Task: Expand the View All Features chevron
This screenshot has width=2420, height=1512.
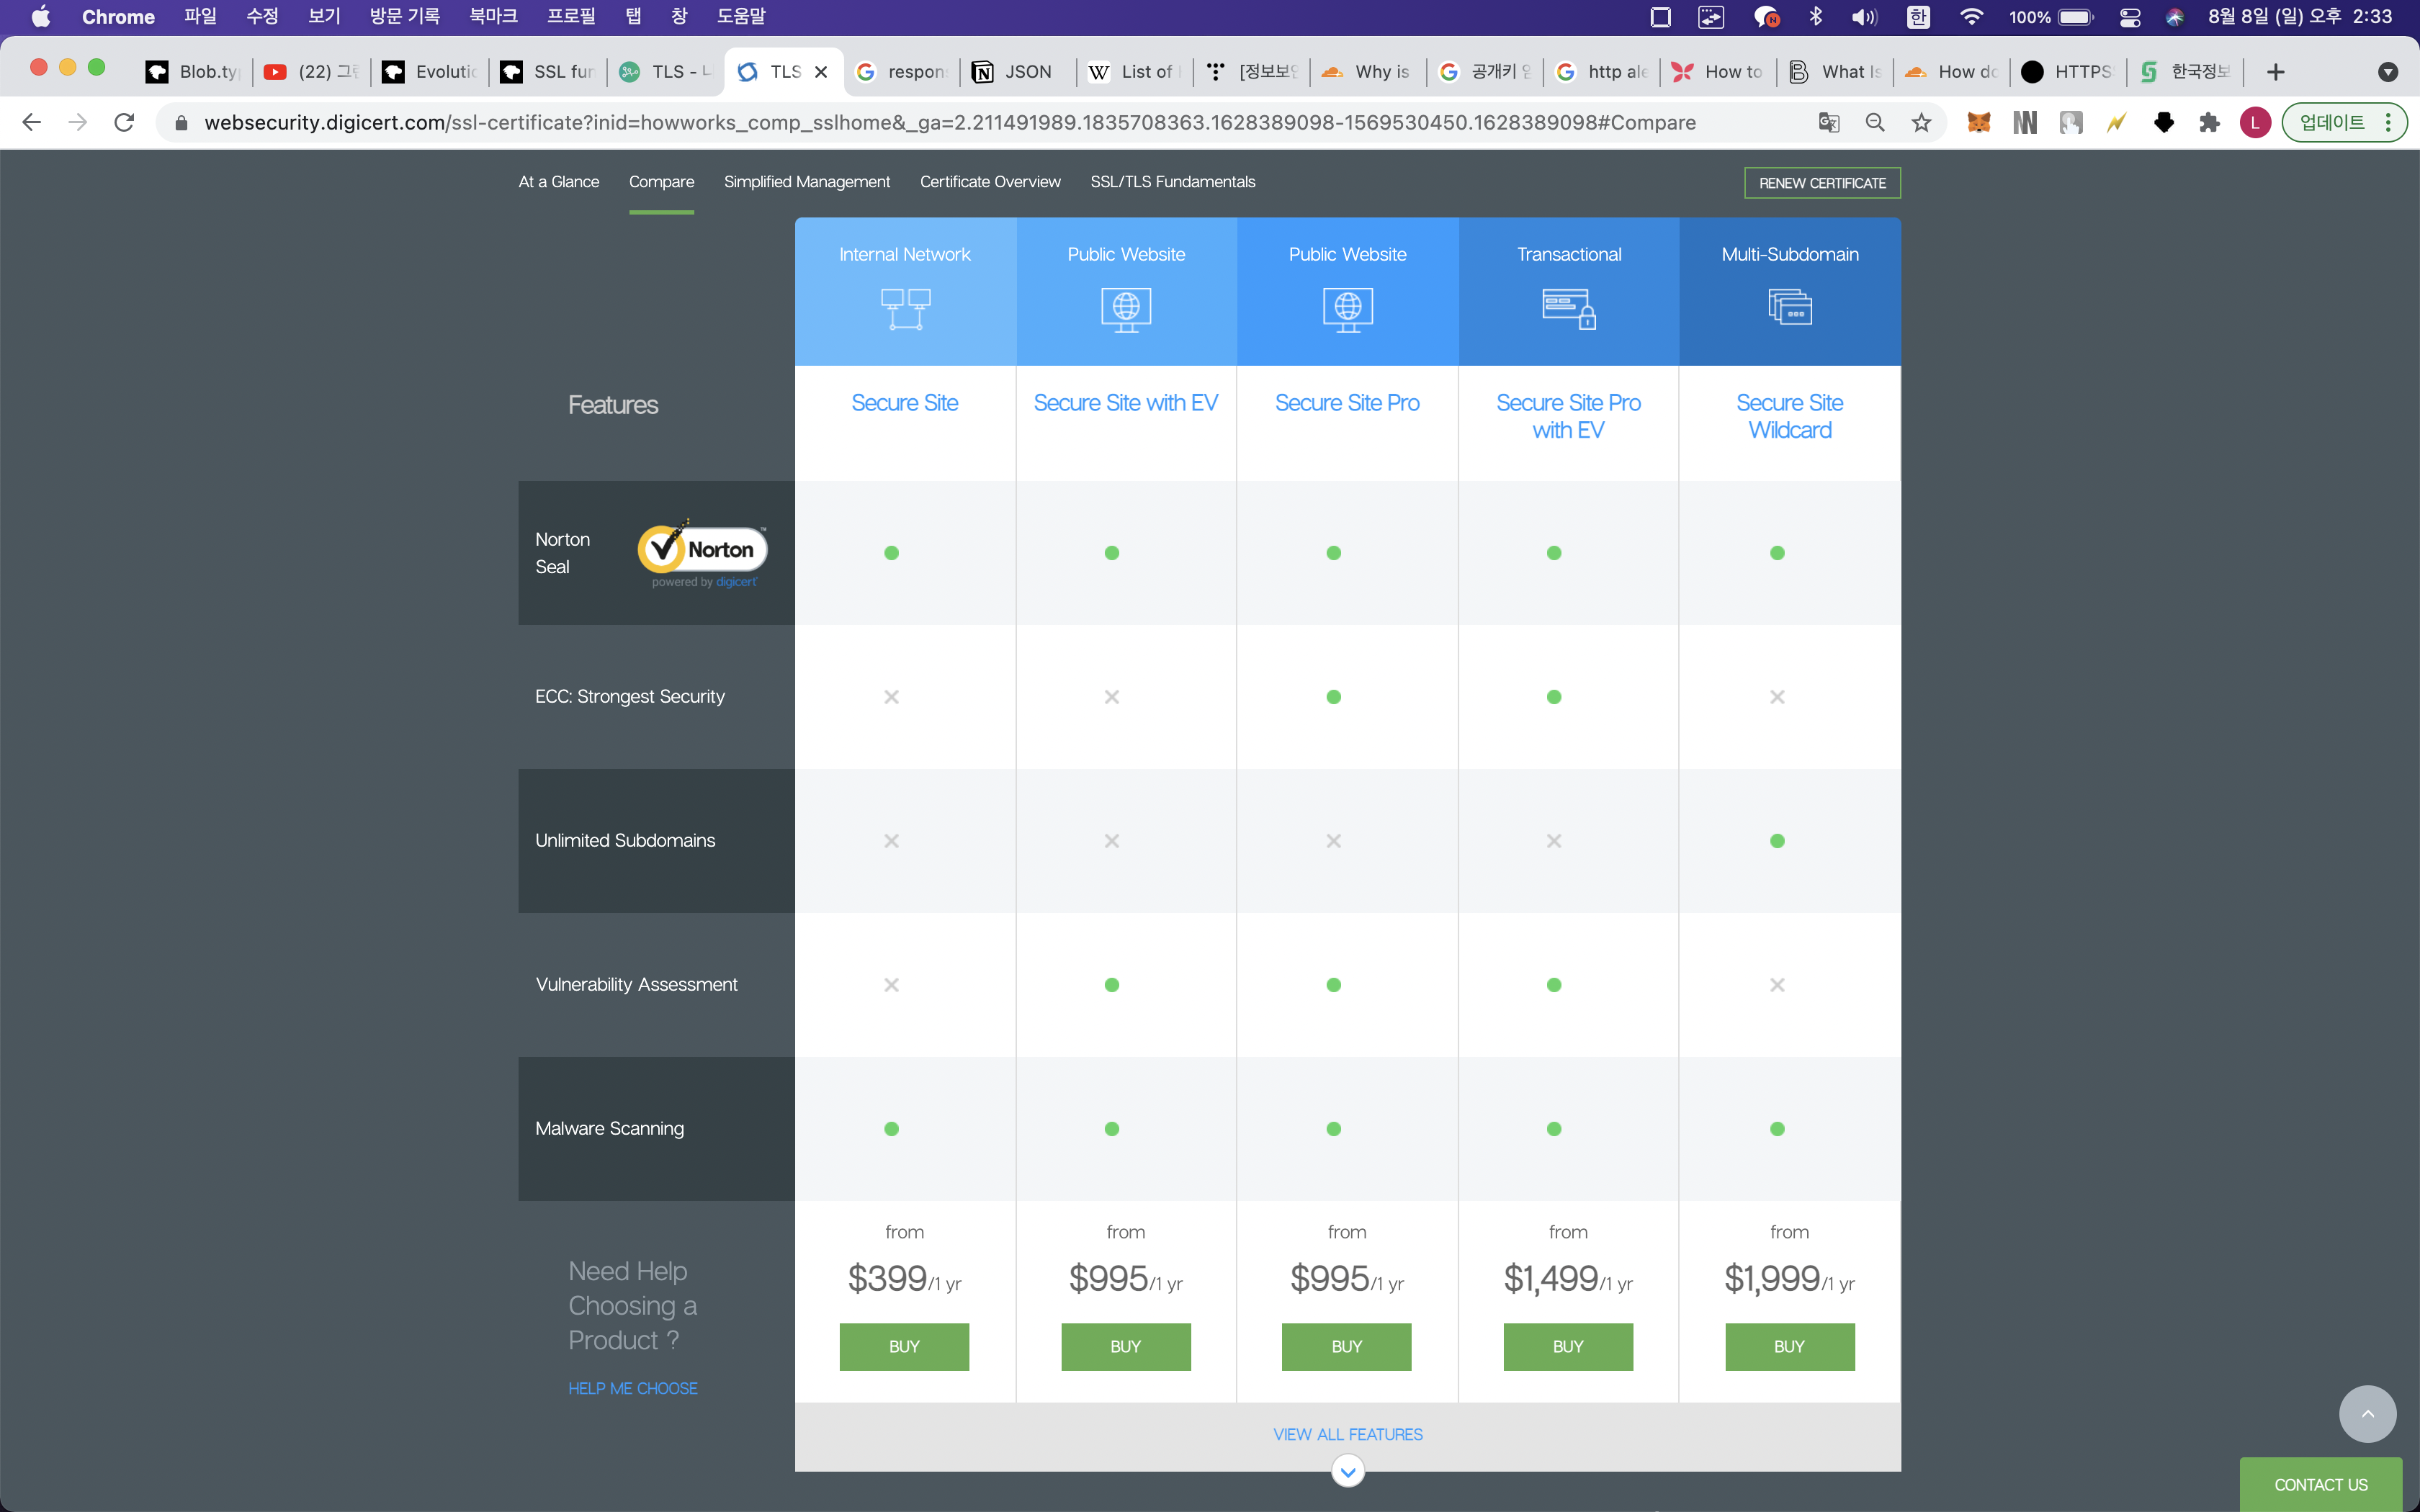Action: (x=1347, y=1471)
